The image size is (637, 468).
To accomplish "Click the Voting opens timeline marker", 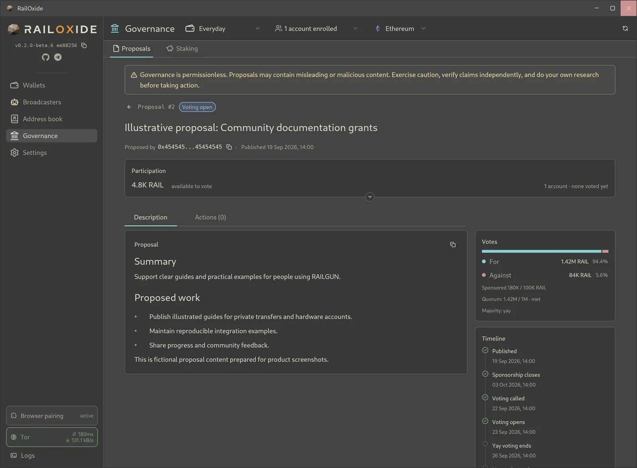I will 485,421.
